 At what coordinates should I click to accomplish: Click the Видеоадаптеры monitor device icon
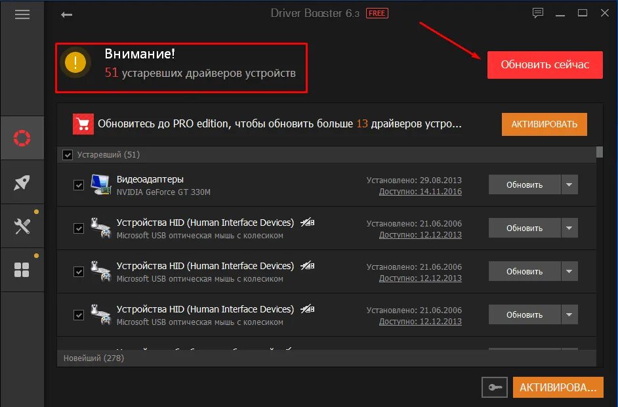point(100,184)
